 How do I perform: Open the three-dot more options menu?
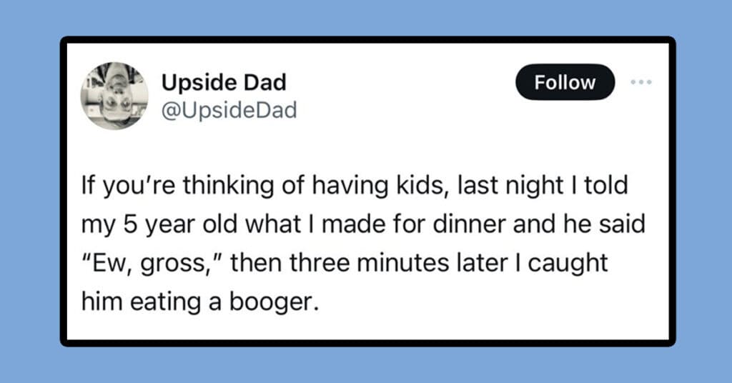pos(643,82)
